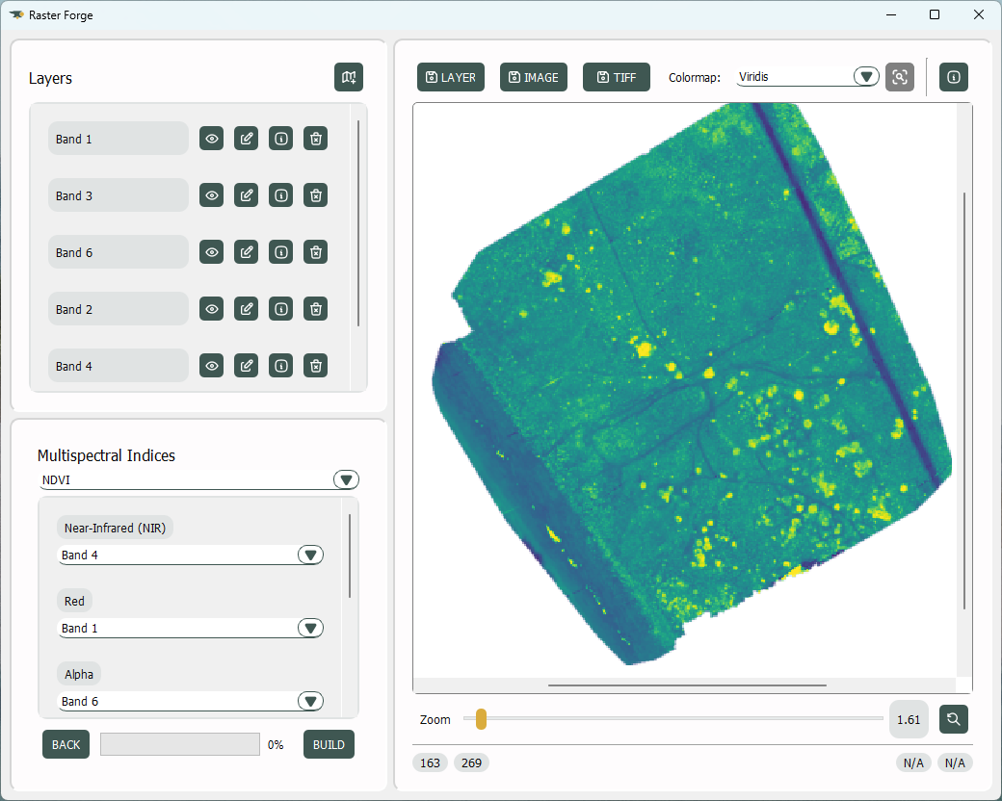Click the Layers list vertical scrollbar

tap(358, 223)
